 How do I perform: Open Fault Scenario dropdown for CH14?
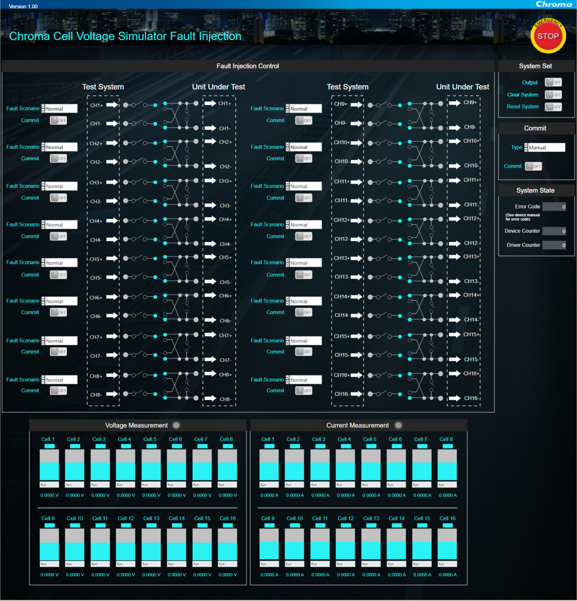[x=304, y=302]
